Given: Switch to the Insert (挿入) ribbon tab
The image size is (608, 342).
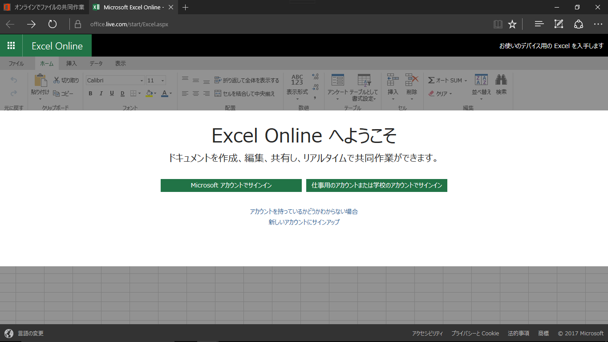Looking at the screenshot, I should coord(72,63).
